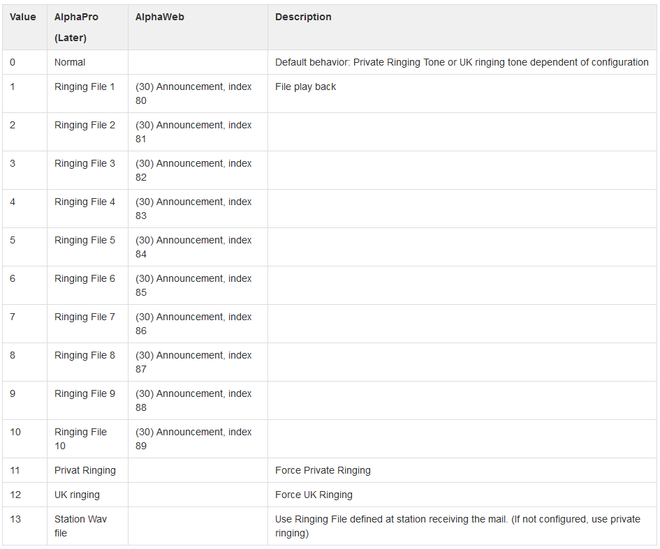Screen dimensions: 660x549
Task: Click the Ringing File 9 cell
Action: 85,393
